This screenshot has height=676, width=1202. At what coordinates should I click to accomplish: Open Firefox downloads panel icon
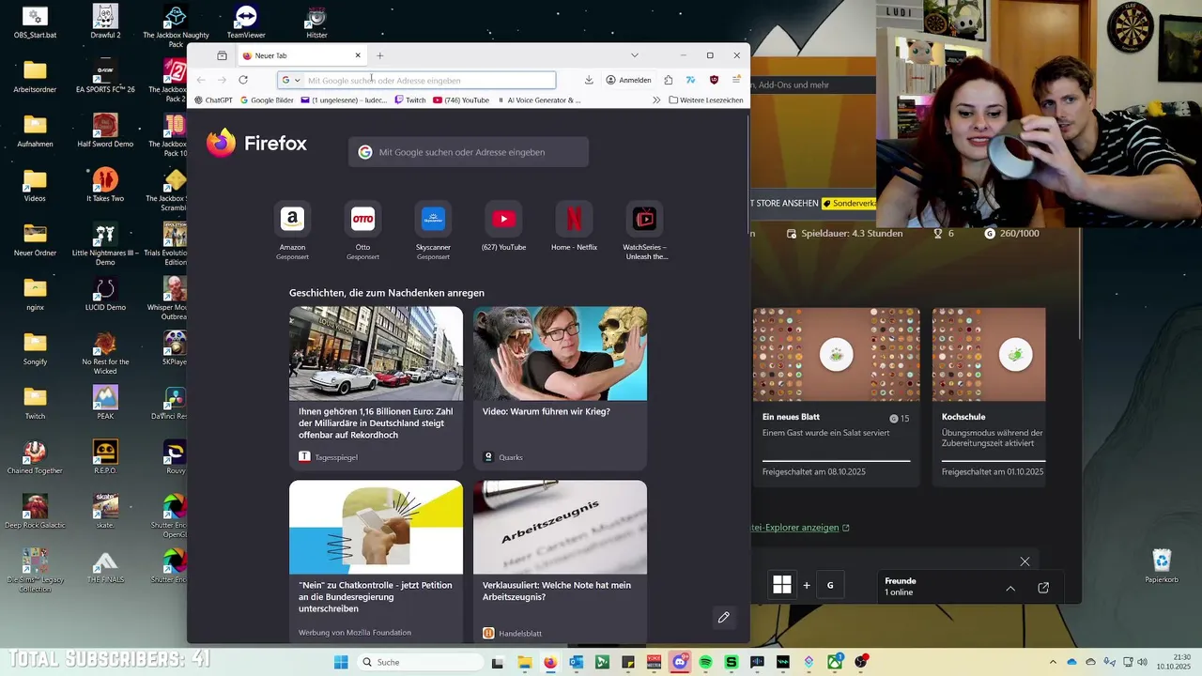tap(589, 80)
